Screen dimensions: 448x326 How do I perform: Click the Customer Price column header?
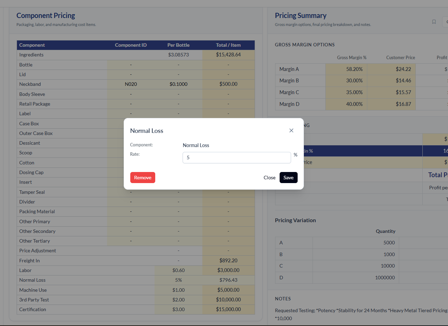(x=401, y=57)
